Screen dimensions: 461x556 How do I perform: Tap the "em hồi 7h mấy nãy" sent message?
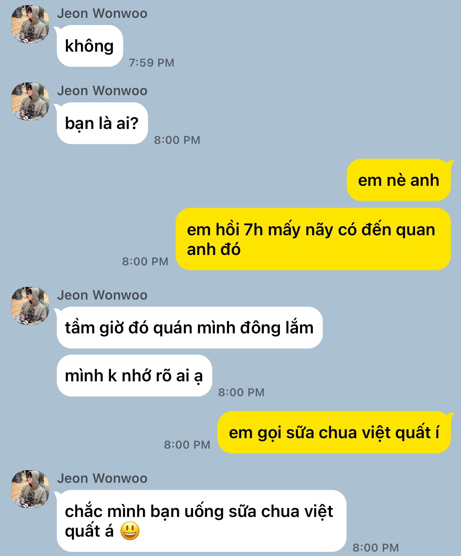(313, 239)
